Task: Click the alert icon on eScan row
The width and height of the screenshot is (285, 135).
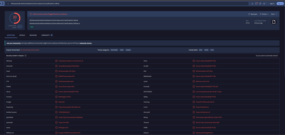Action: pyautogui.click(x=56, y=91)
